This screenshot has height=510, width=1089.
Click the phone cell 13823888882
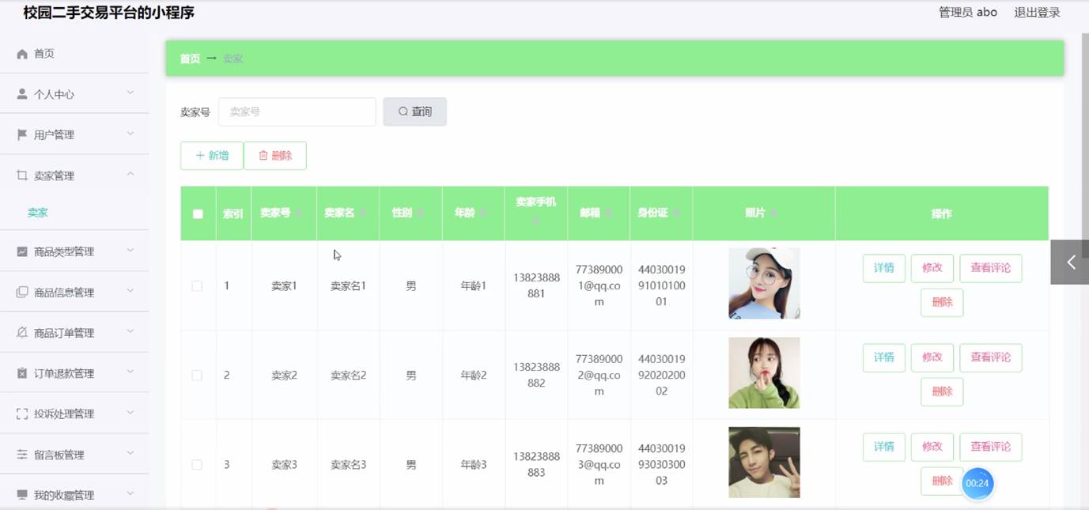(x=536, y=375)
